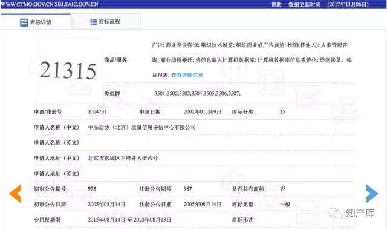
Task: Select international class value 35
Action: click(282, 111)
